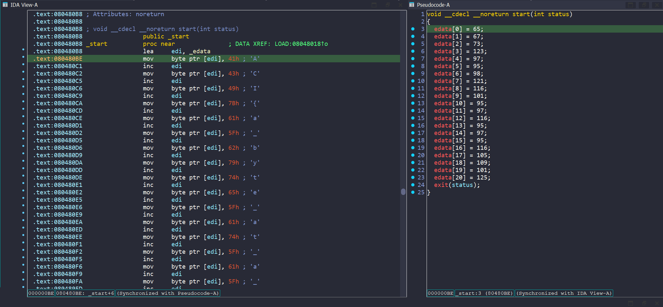This screenshot has height=307, width=663.
Task: Click the 'inc' mnemonic at .text:080480E9
Action: (148, 215)
